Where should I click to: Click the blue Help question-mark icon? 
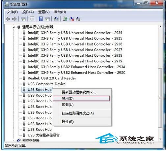click(x=41, y=19)
